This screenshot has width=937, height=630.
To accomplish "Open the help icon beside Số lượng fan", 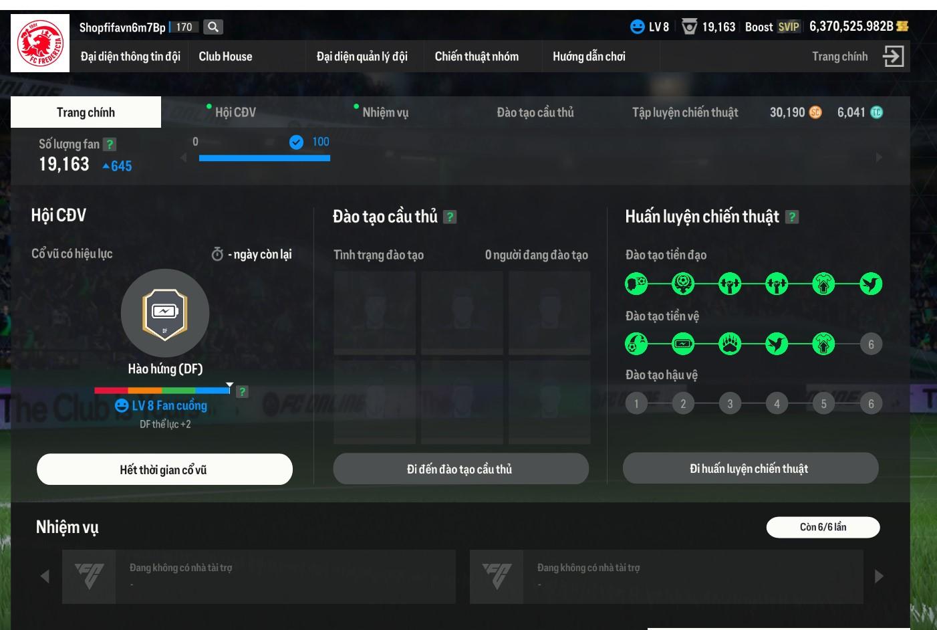I will coord(110,144).
